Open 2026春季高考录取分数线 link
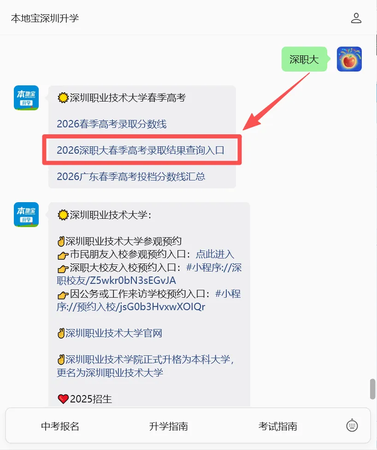This screenshot has height=450, width=377. [112, 124]
